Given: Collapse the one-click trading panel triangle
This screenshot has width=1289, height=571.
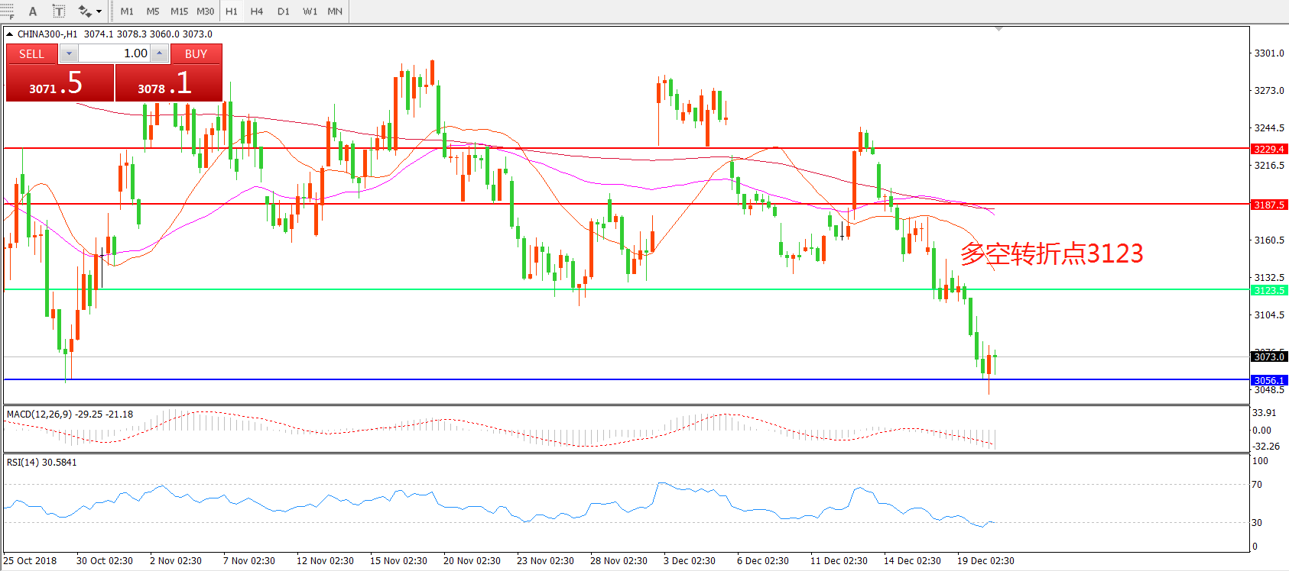Looking at the screenshot, I should 10,34.
